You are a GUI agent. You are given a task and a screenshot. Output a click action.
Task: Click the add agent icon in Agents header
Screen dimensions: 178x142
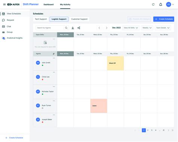pos(54,54)
